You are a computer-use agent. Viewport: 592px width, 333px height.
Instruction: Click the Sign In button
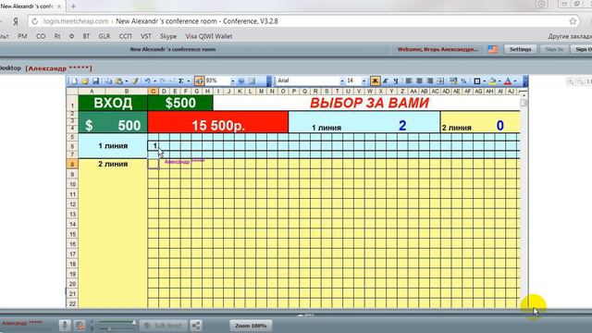point(554,49)
